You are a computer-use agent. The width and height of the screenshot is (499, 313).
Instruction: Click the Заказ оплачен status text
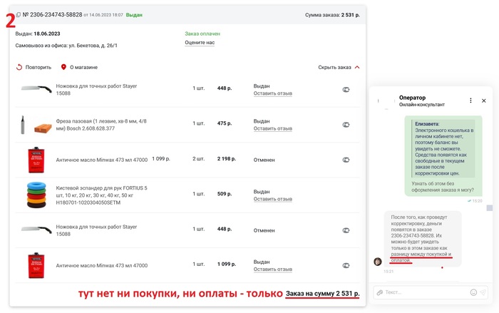[202, 34]
